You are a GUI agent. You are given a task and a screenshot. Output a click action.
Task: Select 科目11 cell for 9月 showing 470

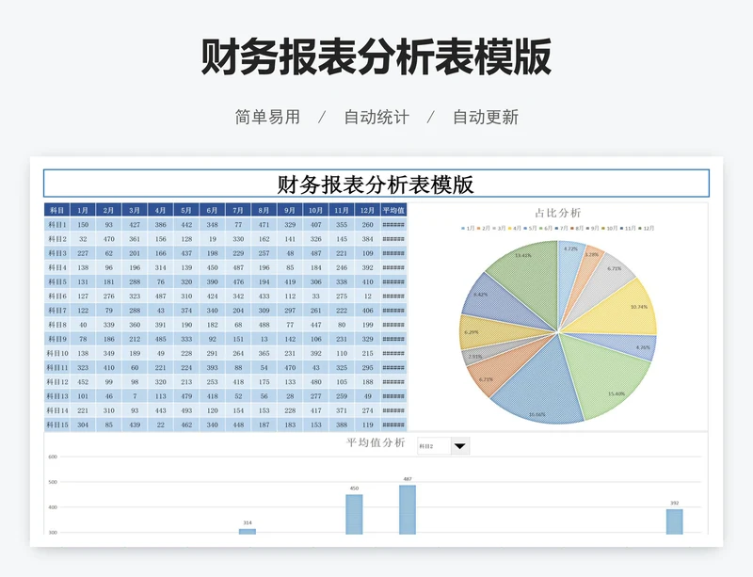click(290, 367)
